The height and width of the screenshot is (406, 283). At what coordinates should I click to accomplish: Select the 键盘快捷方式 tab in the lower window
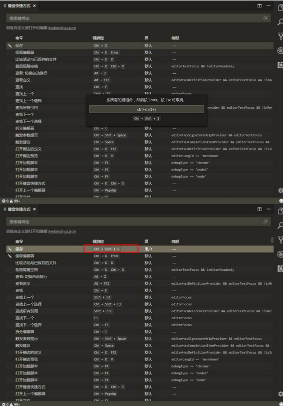click(19, 209)
